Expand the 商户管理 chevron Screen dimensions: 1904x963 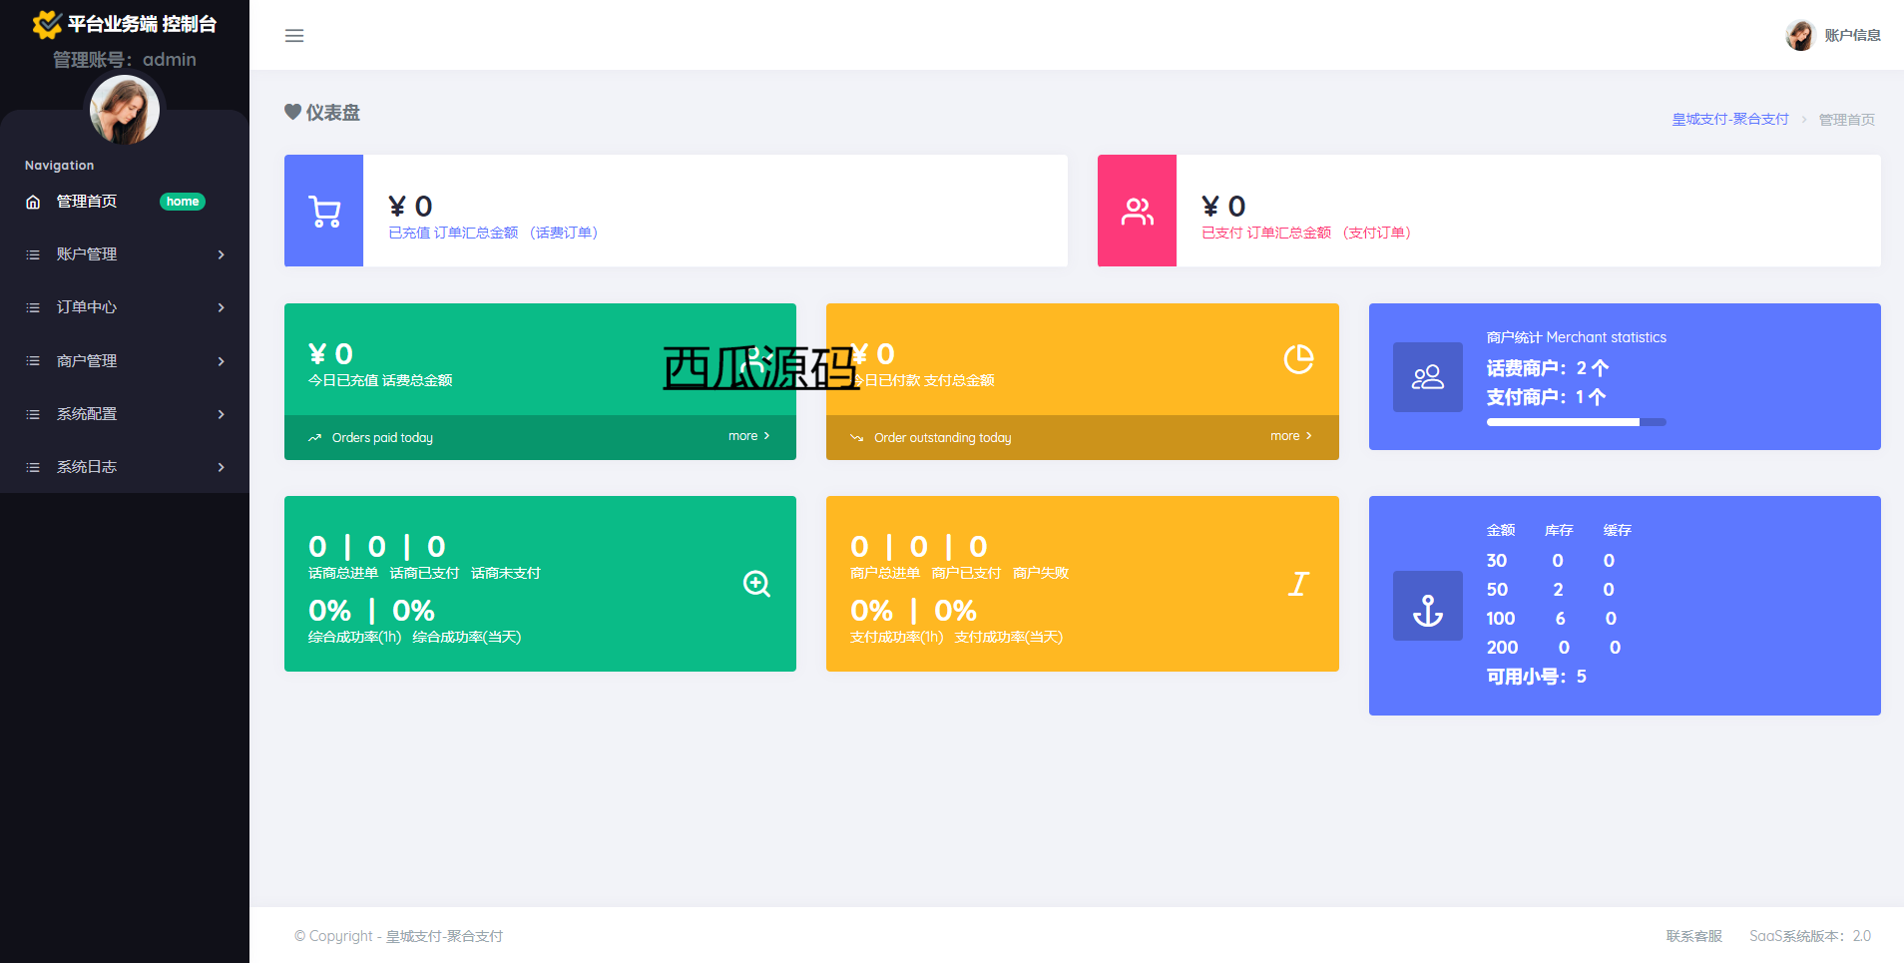[x=222, y=361]
